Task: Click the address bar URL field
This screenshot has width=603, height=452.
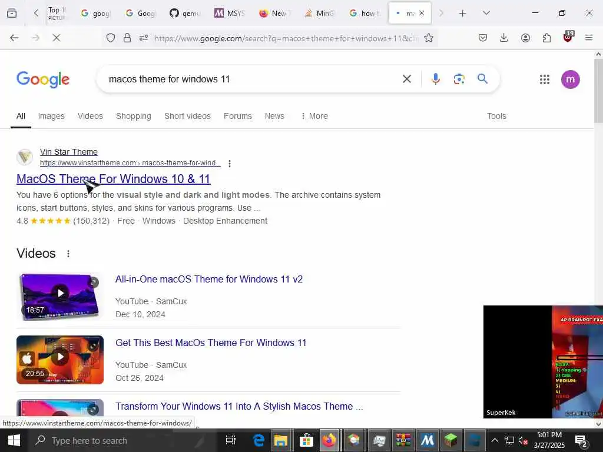Action: pyautogui.click(x=285, y=38)
